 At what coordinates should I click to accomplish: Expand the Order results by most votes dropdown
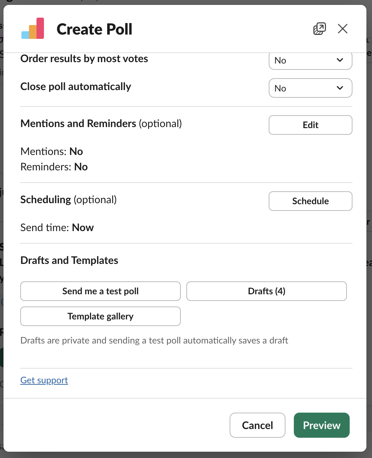[x=310, y=61]
